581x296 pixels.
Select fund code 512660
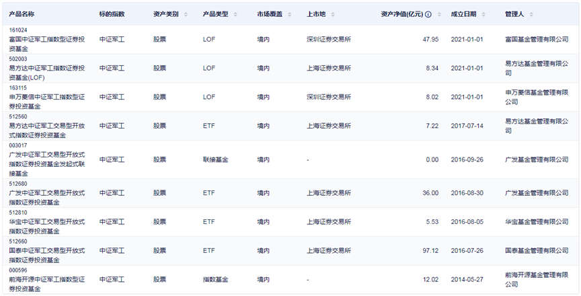(18, 242)
